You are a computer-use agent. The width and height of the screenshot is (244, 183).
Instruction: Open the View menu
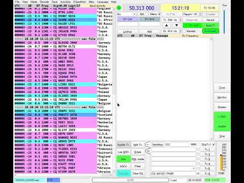click(x=25, y=2)
